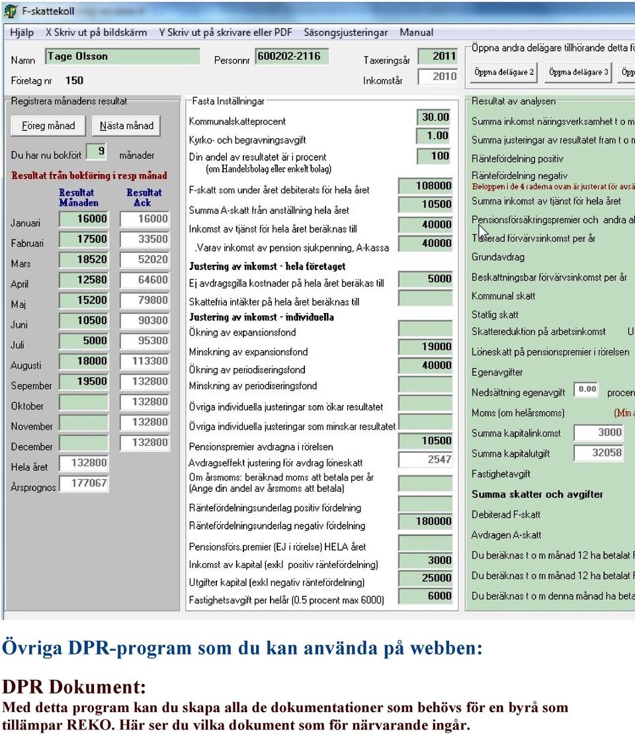The image size is (635, 734).
Task: Click the Personnr field 600202-2116
Action: [292, 57]
